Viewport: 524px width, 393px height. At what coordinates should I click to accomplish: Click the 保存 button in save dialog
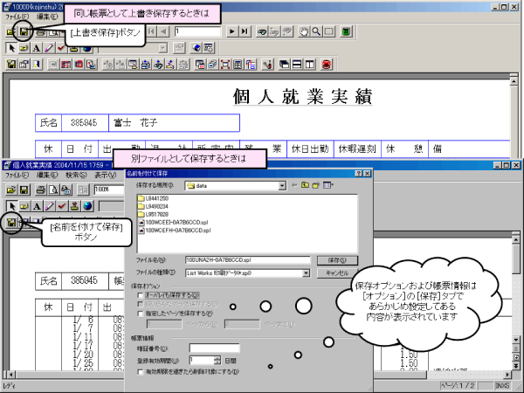[x=337, y=260]
